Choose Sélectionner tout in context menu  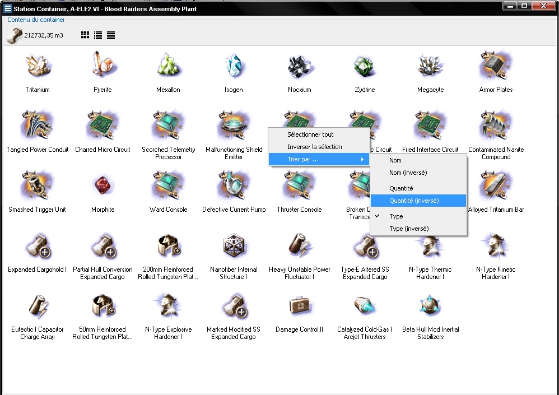[x=319, y=134]
